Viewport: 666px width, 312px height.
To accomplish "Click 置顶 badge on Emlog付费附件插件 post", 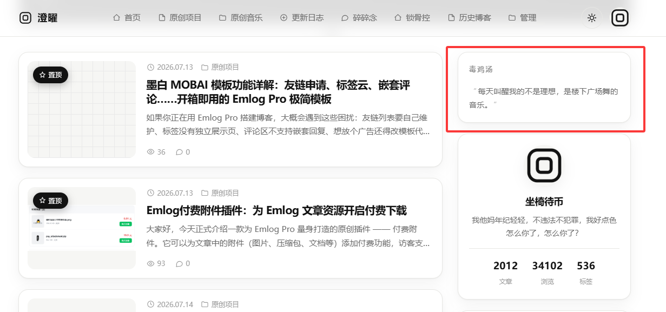I will tap(50, 201).
